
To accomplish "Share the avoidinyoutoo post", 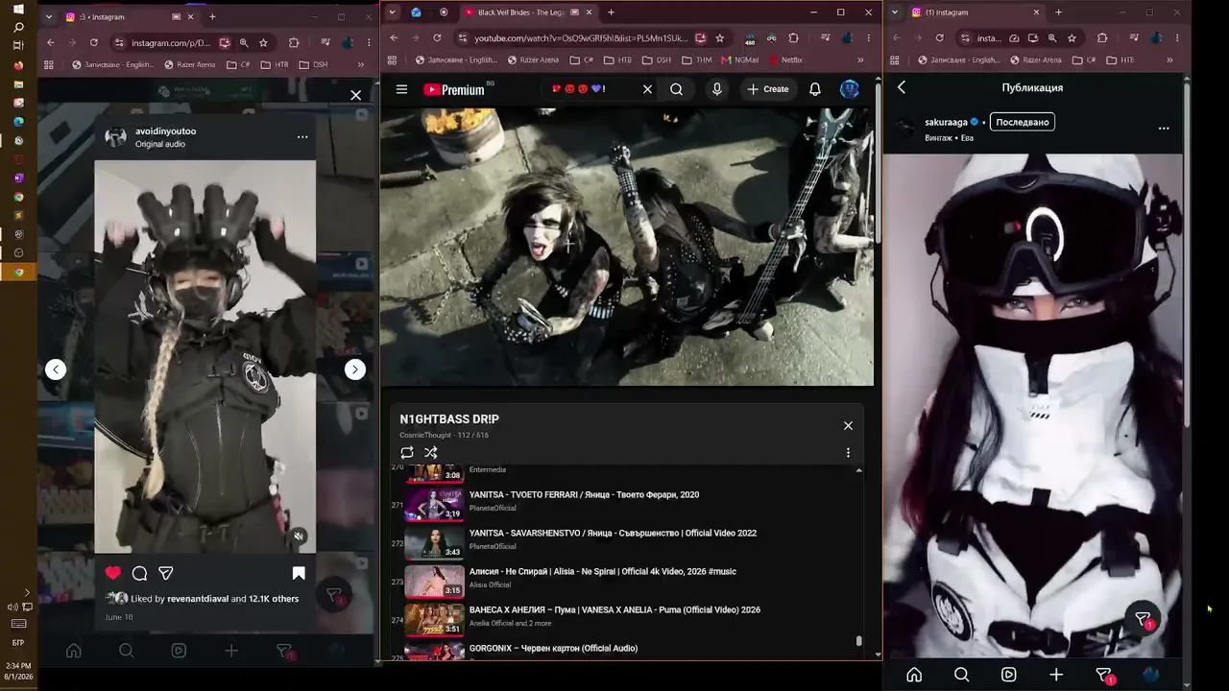I will pyautogui.click(x=166, y=573).
